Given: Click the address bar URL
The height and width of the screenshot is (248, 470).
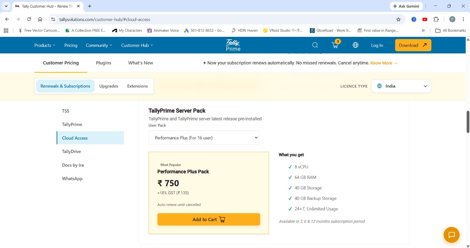Looking at the screenshot, I should (x=105, y=19).
